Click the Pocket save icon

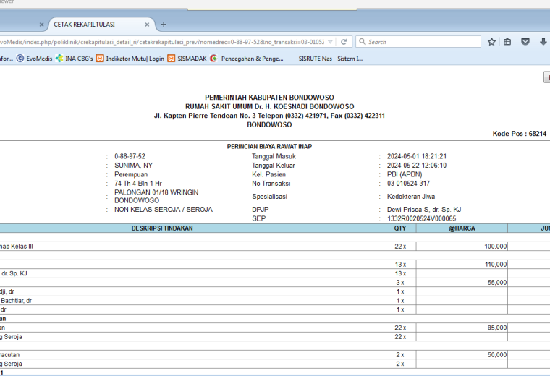pos(525,42)
